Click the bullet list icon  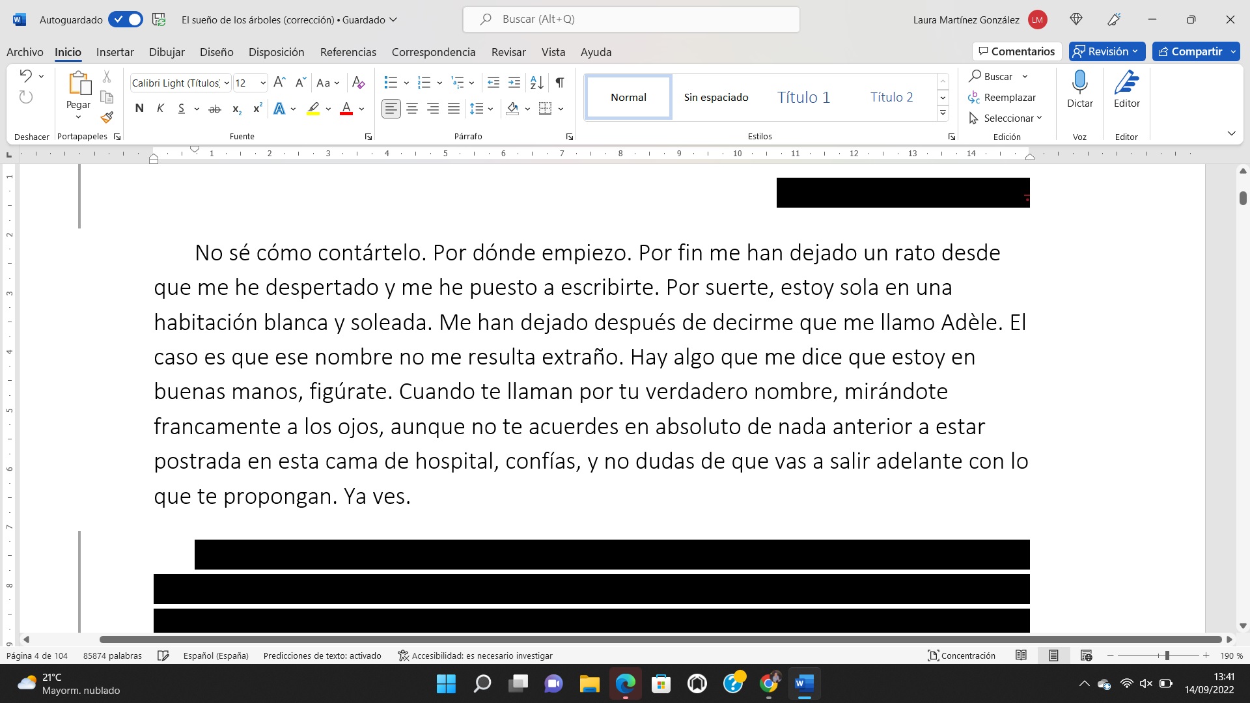[x=391, y=83]
